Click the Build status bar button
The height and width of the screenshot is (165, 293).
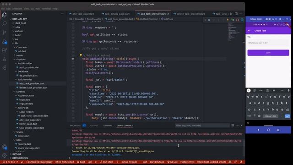(81, 162)
